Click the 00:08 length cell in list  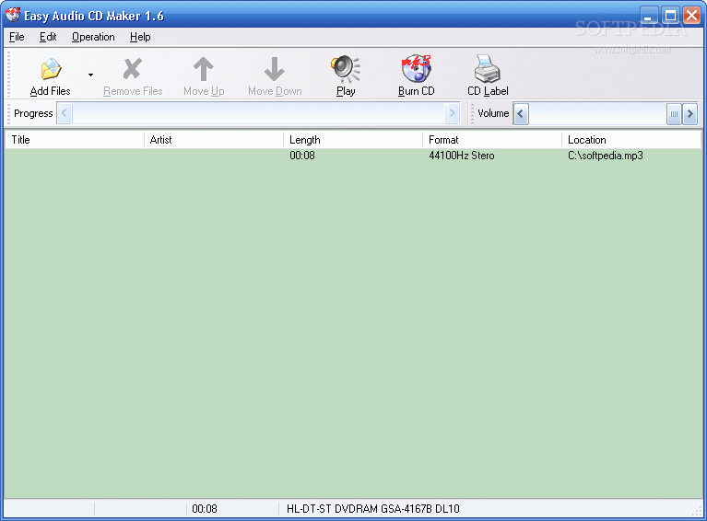(x=302, y=156)
